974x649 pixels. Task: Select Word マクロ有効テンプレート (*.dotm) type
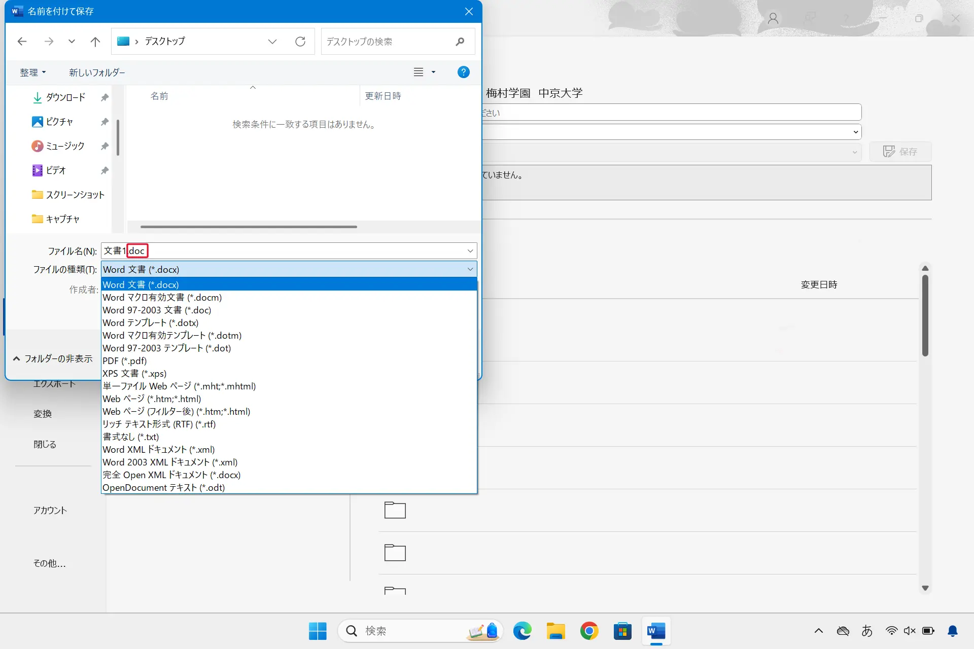tap(289, 335)
